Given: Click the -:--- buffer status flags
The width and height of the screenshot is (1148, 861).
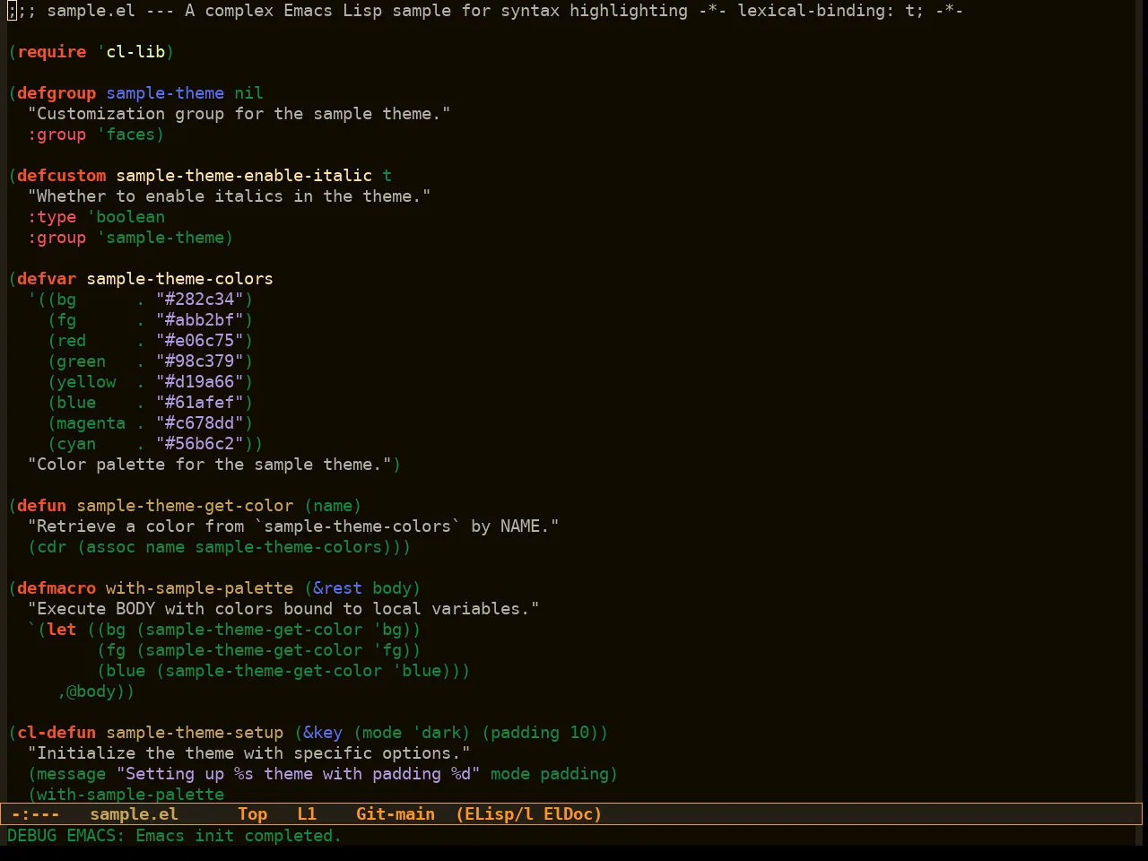Looking at the screenshot, I should pos(36,814).
